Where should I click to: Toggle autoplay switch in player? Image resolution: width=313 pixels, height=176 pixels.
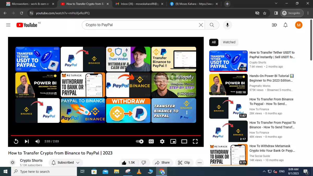140,141
